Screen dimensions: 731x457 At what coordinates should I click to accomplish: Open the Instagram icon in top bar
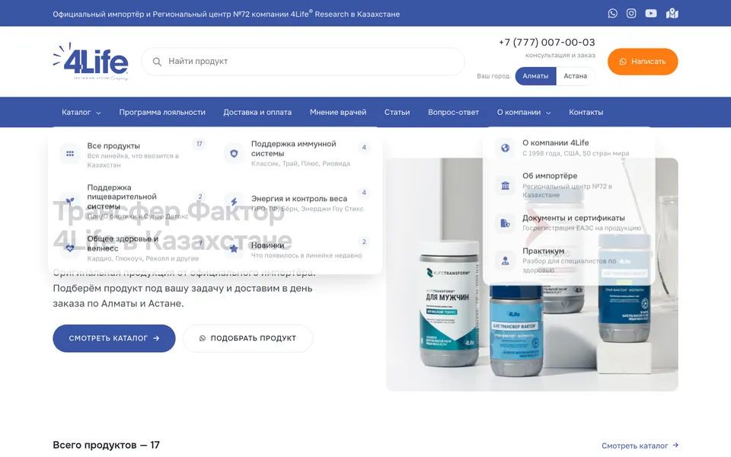(x=631, y=14)
